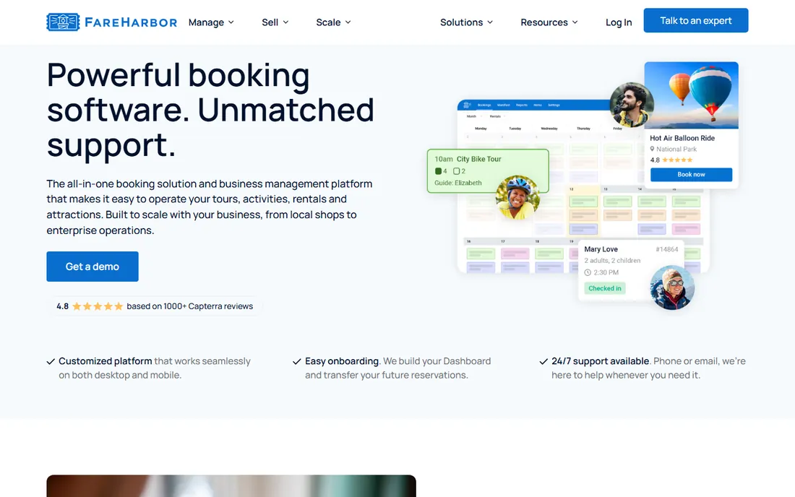Click the skier with goggles avatar
795x497 pixels.
(x=672, y=288)
